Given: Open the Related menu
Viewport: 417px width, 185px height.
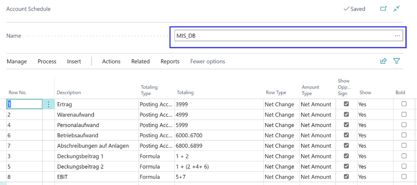Looking at the screenshot, I should [140, 62].
